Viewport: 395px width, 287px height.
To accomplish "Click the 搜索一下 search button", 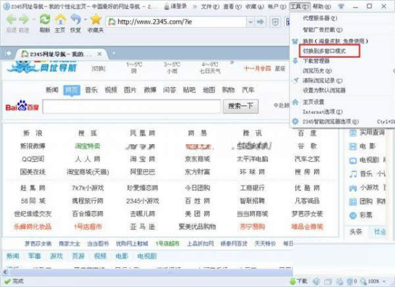I will [240, 106].
